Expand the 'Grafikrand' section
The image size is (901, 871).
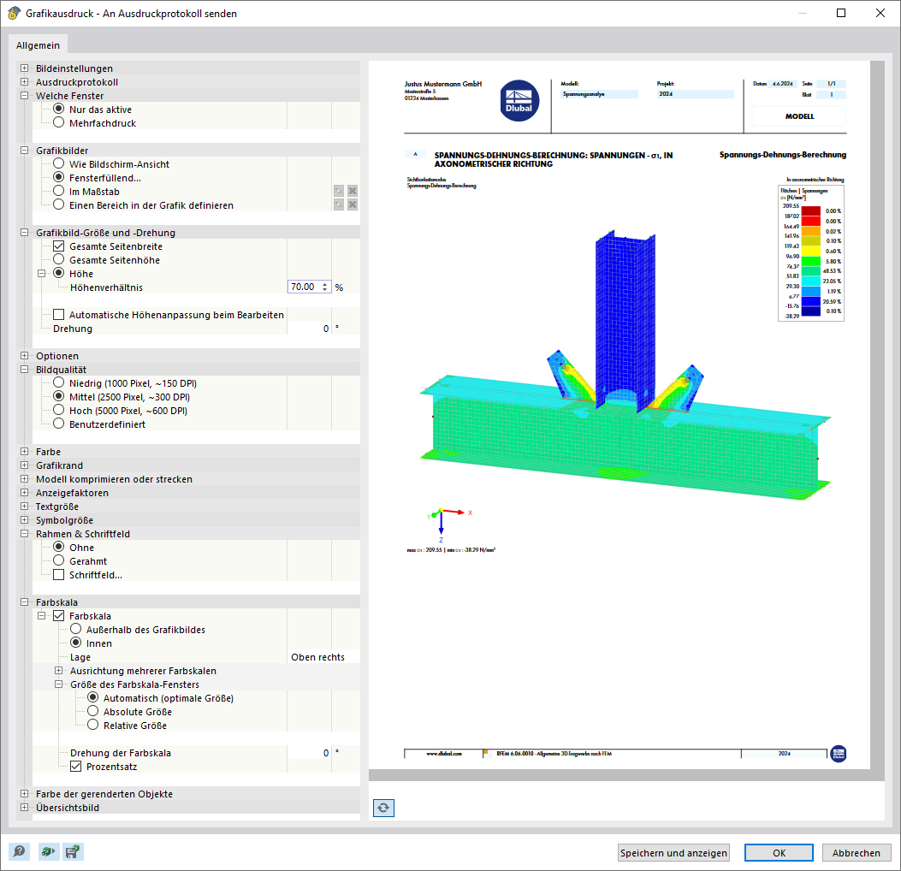(24, 465)
